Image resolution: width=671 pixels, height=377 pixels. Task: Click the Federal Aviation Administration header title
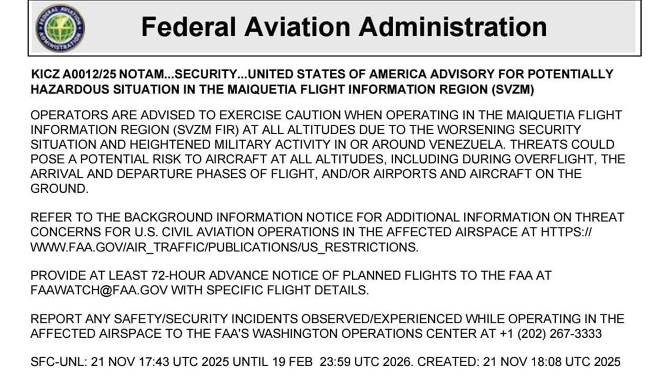[343, 27]
